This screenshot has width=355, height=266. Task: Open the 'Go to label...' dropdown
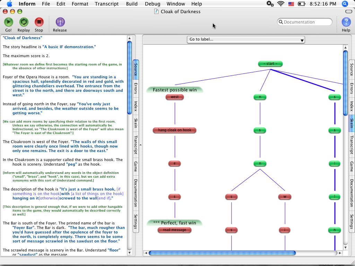click(246, 39)
